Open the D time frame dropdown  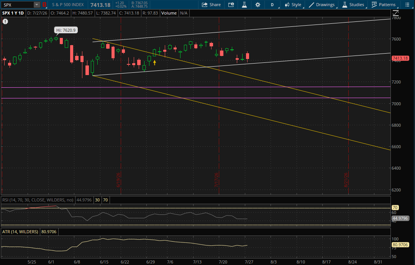[x=272, y=5]
